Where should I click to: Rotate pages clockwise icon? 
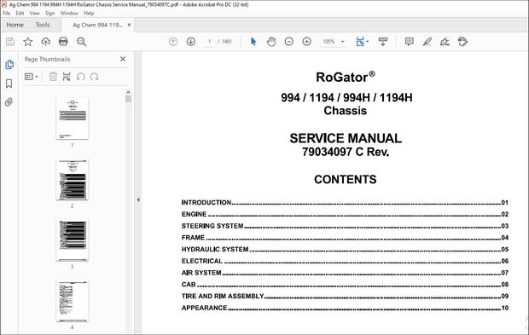(x=94, y=77)
